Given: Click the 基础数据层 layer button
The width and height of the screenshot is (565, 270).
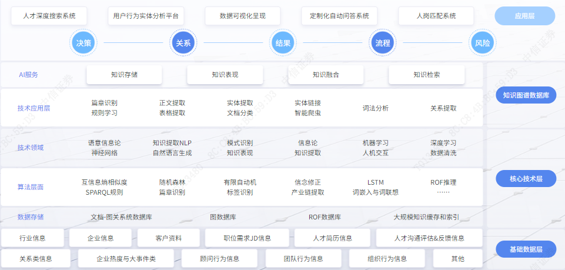Looking at the screenshot, I should [525, 249].
